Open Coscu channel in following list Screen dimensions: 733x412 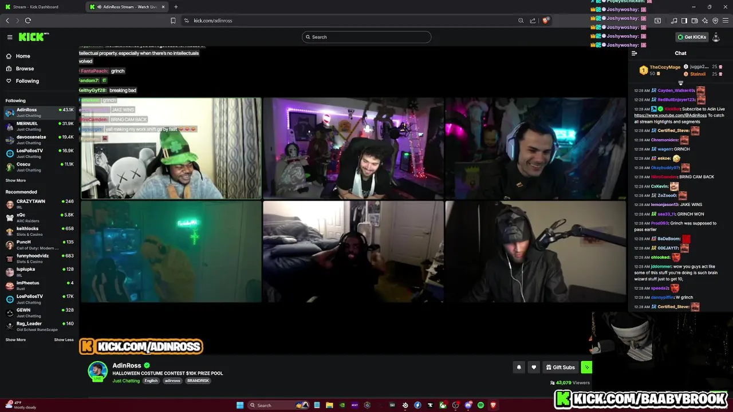point(40,167)
